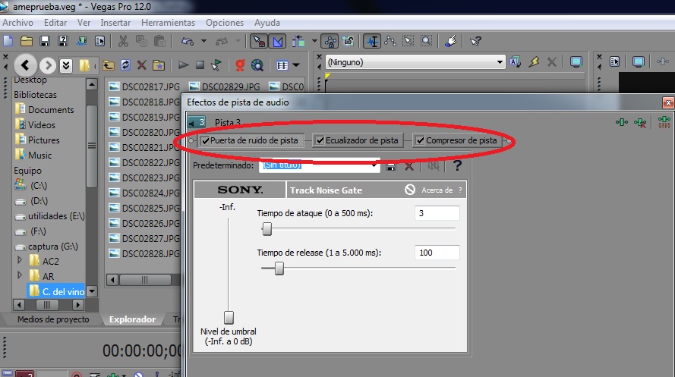Screen dimensions: 675x377
Task: Open project properties icon
Action: [x=100, y=41]
